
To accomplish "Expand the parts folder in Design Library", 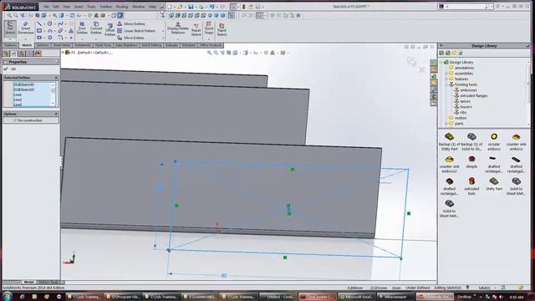I will tap(446, 124).
